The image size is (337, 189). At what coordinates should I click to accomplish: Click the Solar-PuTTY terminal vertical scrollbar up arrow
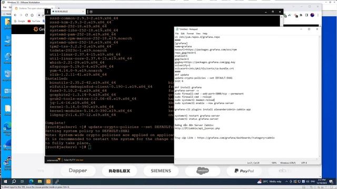pos(281,17)
